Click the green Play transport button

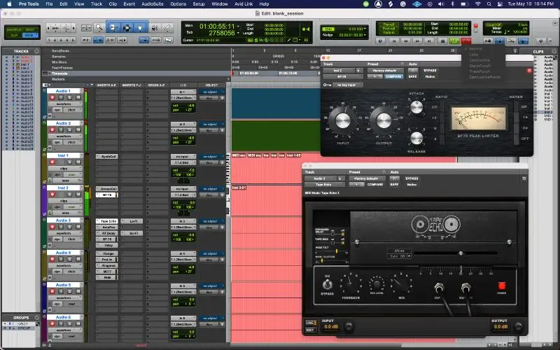coord(454,41)
